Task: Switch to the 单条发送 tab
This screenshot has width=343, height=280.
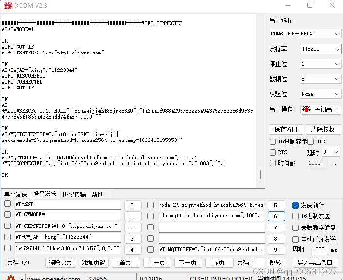Action: click(16, 194)
